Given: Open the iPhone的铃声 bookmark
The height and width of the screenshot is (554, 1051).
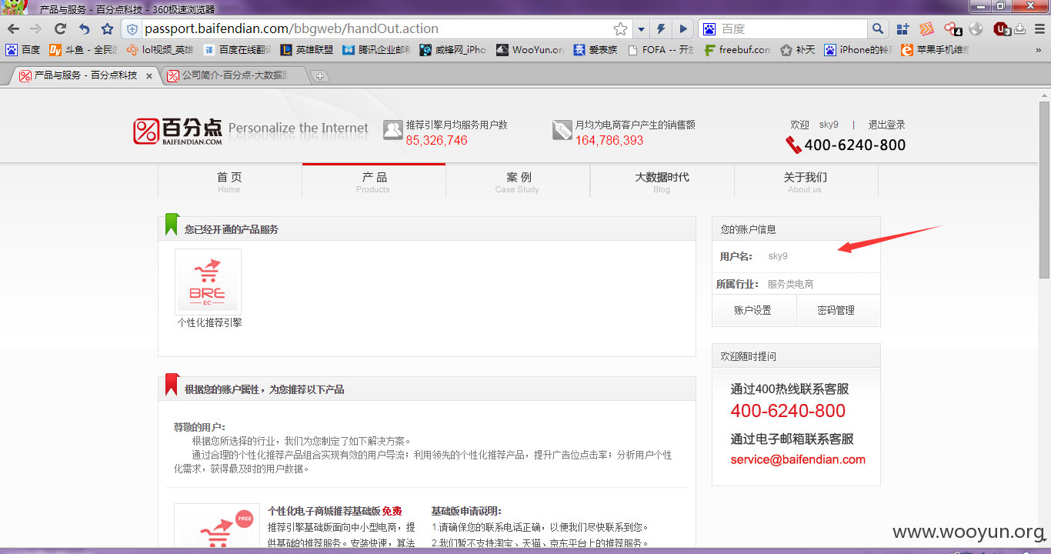Looking at the screenshot, I should 858,50.
